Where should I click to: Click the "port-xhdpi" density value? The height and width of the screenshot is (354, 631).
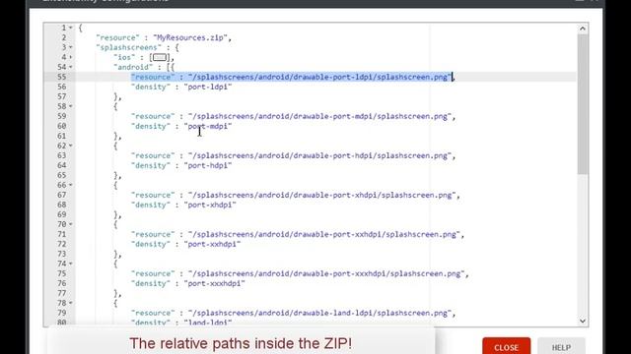click(210, 205)
